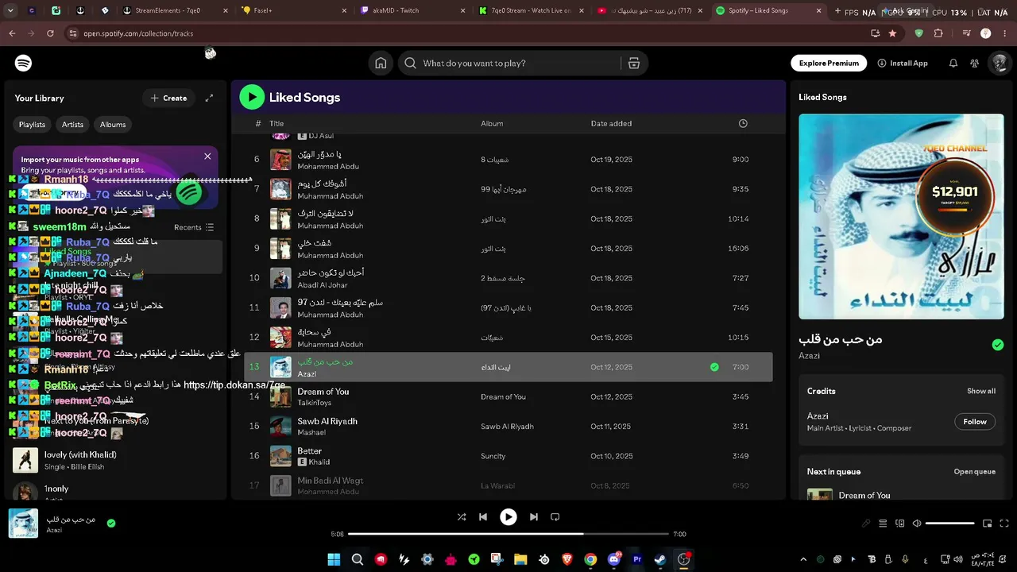This screenshot has height=572, width=1017.
Task: Click Show all in Credits
Action: [981, 391]
